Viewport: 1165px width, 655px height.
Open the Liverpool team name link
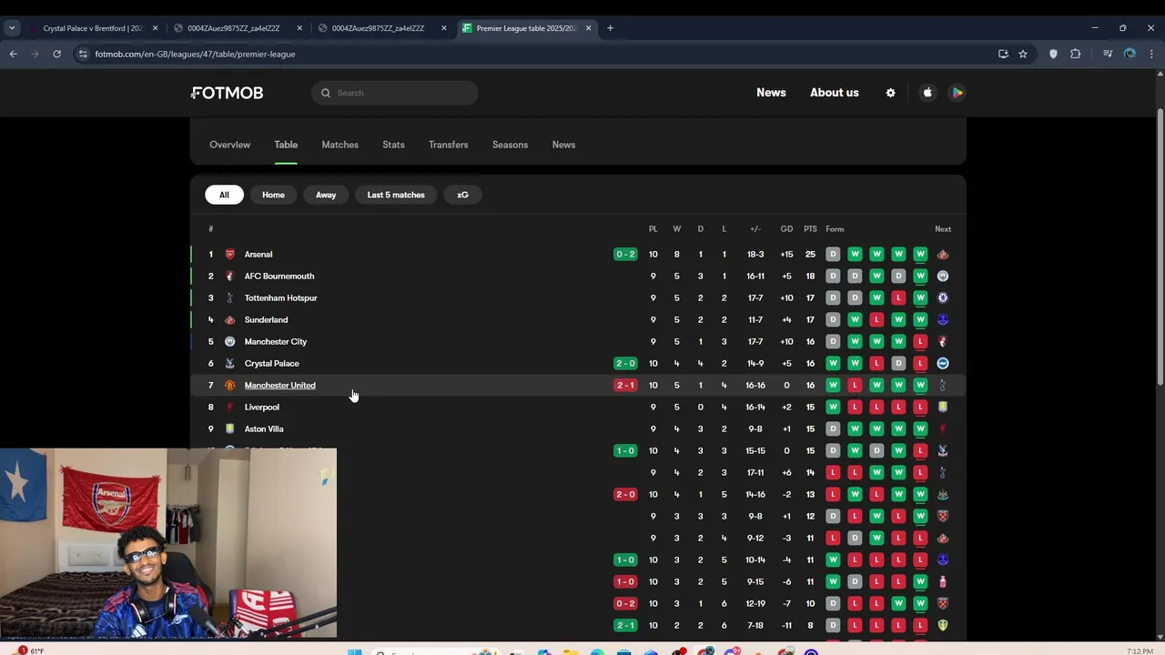point(262,408)
